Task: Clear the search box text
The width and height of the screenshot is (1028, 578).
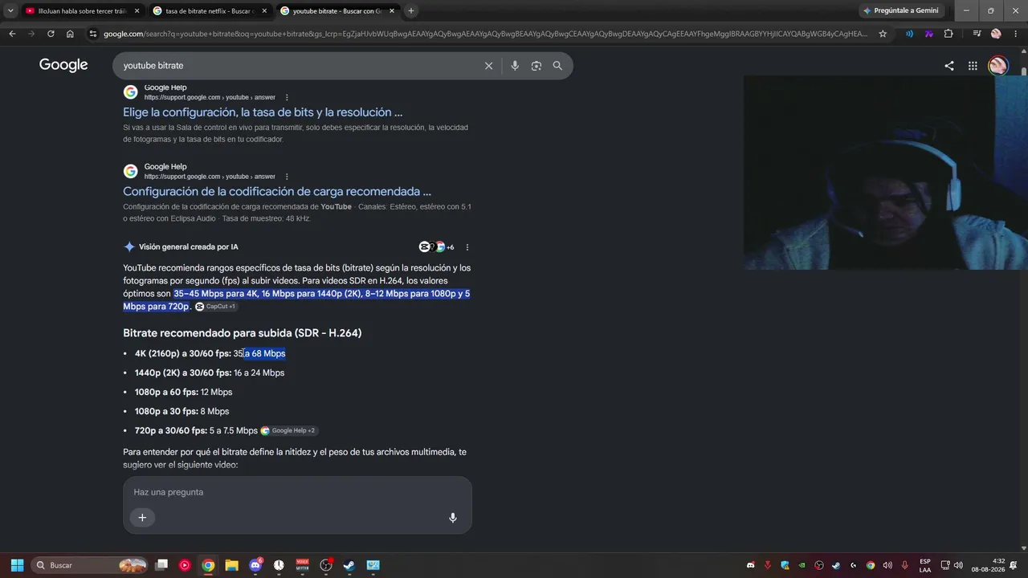Action: click(x=488, y=66)
